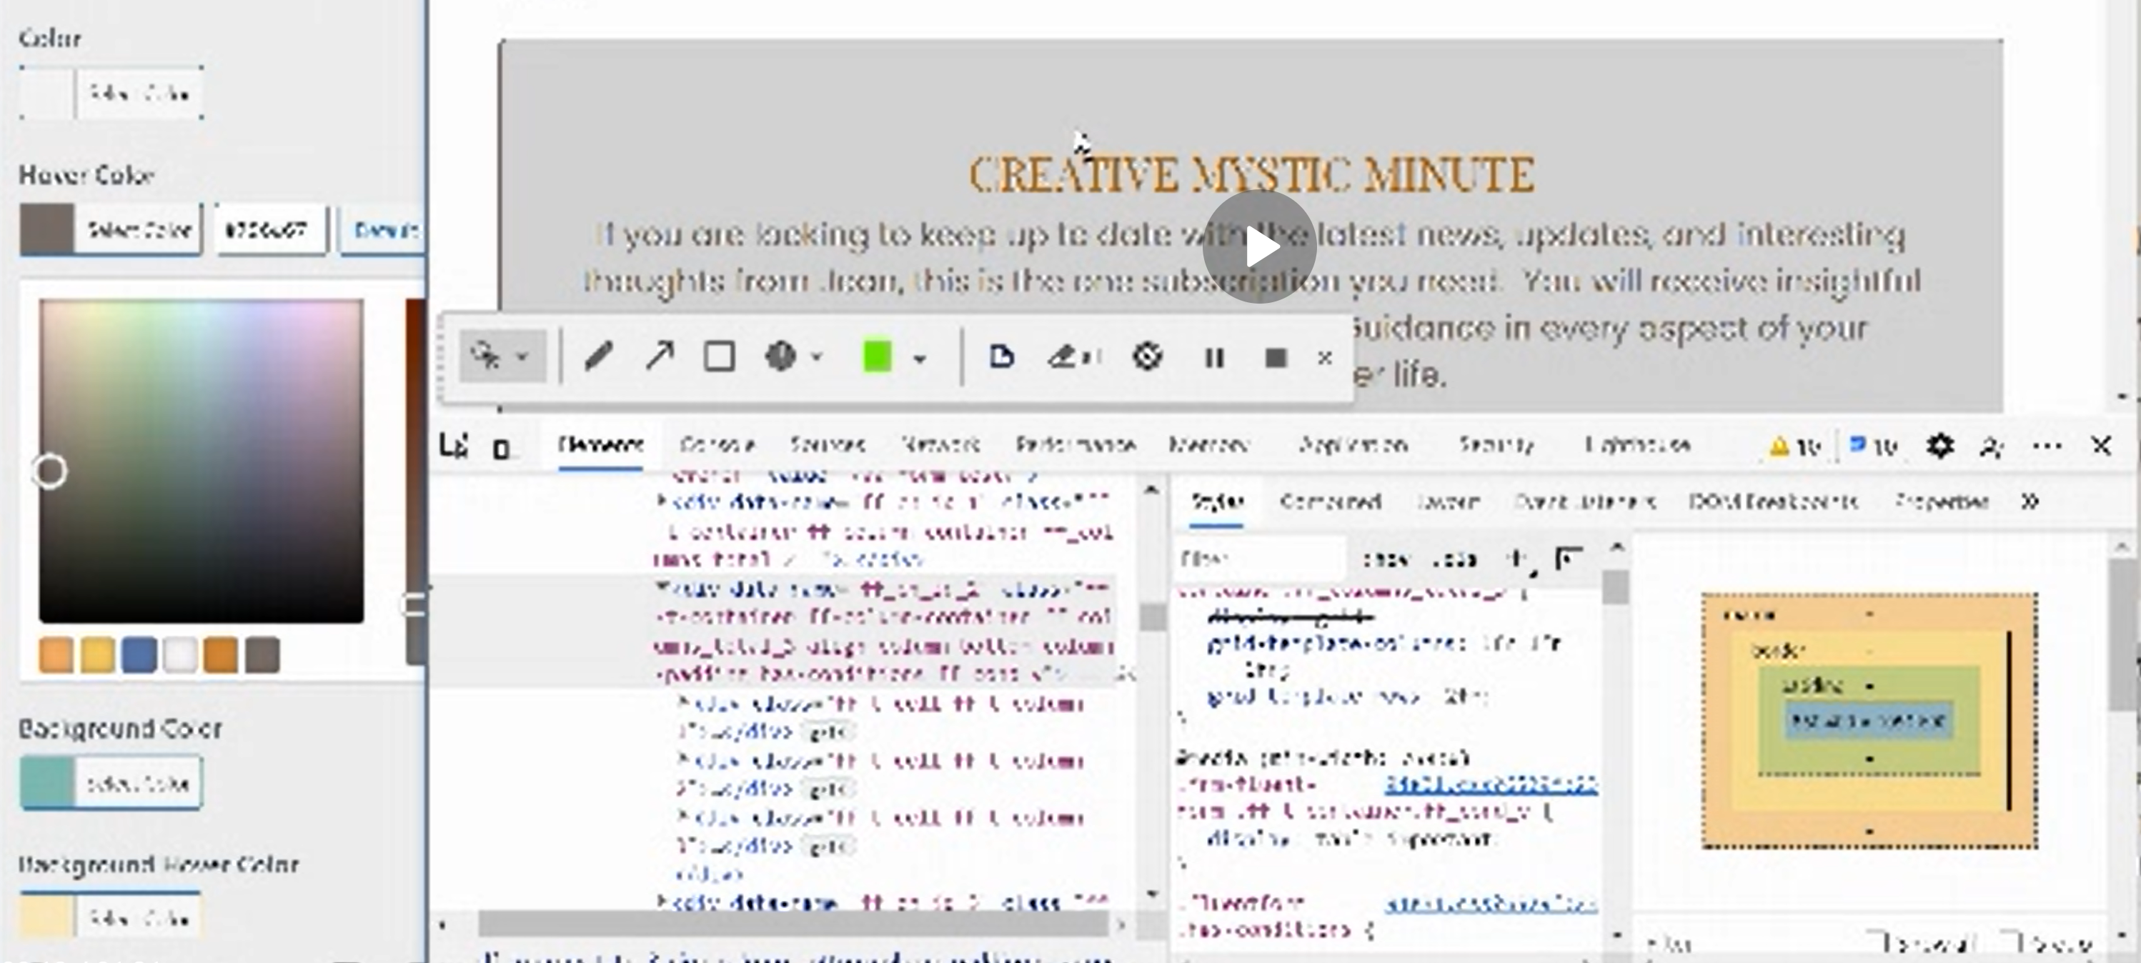
Task: Select the rectangle shape tool
Action: click(x=720, y=357)
